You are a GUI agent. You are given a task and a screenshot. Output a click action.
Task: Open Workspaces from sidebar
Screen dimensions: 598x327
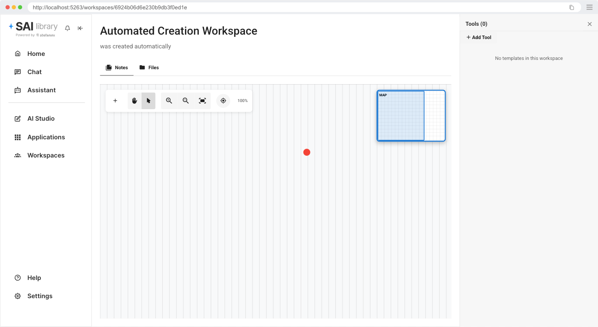(x=46, y=155)
